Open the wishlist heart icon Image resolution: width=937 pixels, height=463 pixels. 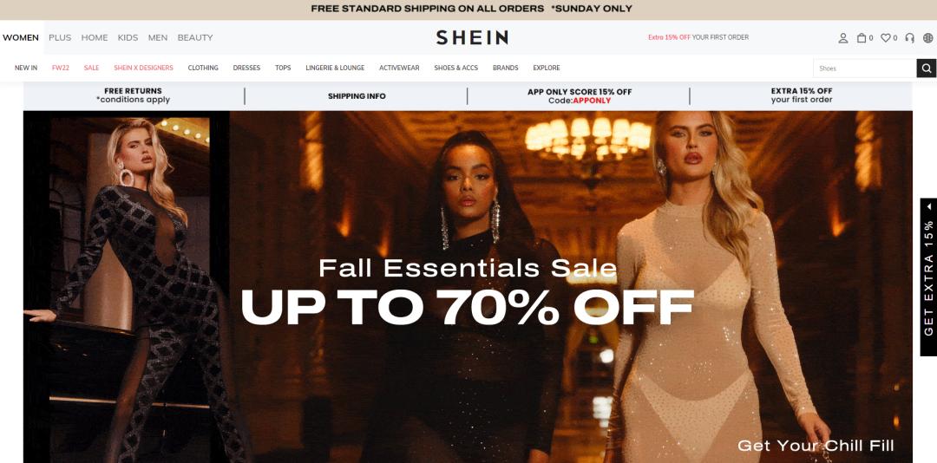tap(886, 37)
